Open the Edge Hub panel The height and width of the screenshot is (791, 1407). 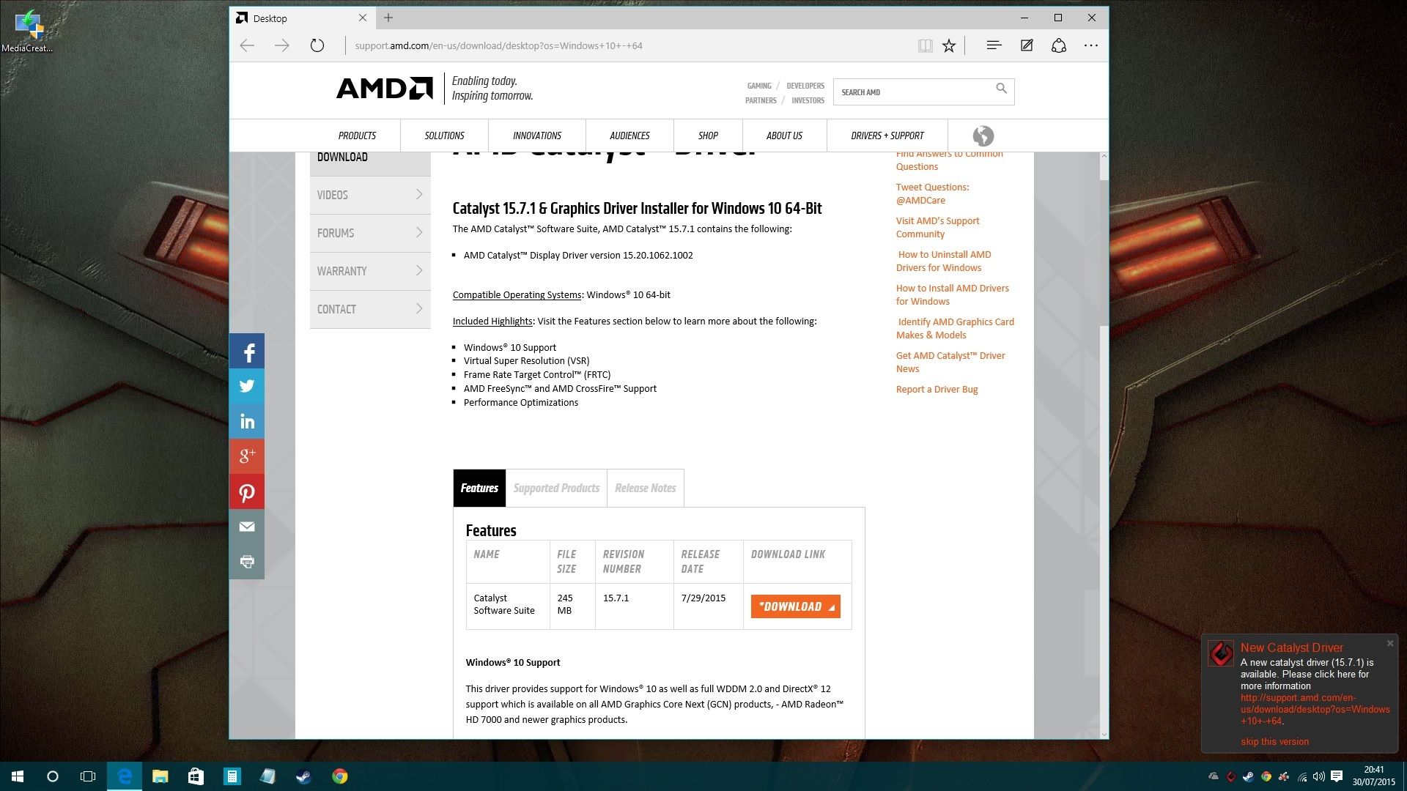(x=994, y=45)
